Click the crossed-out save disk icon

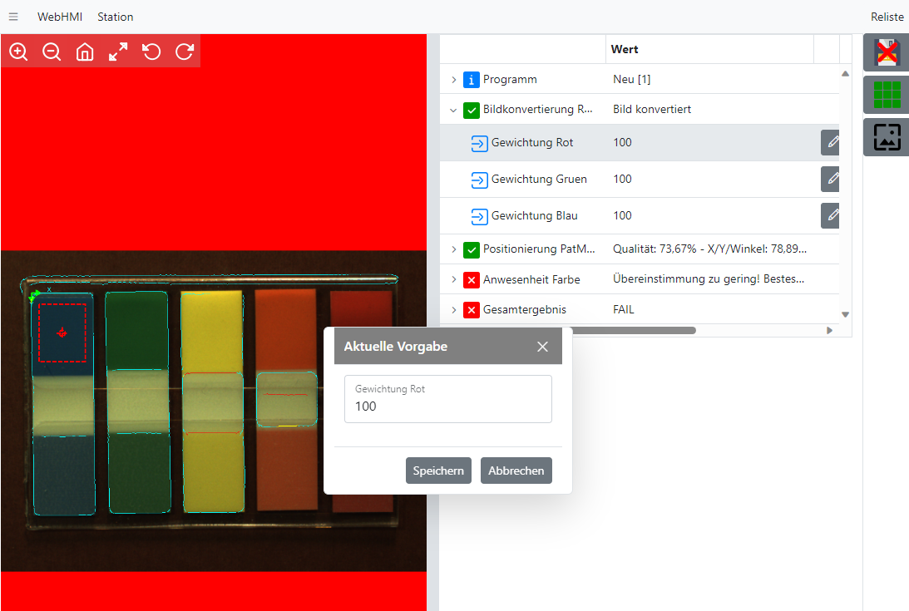pos(887,52)
